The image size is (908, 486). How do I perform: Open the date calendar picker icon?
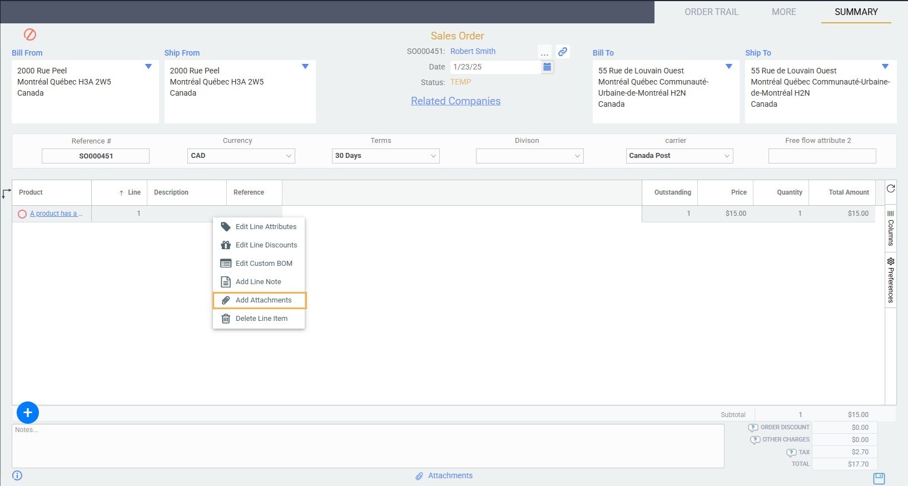coord(547,67)
